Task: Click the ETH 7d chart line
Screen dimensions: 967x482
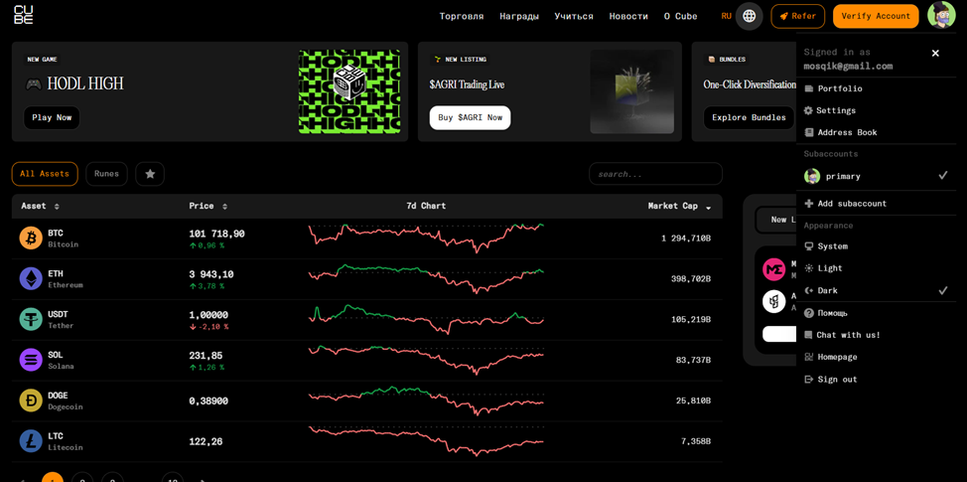Action: (x=426, y=278)
